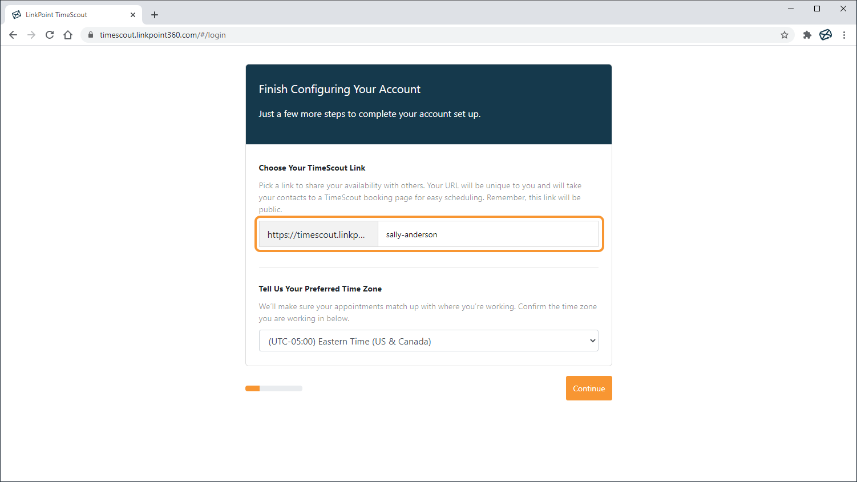Click the browser back arrow
The width and height of the screenshot is (857, 482).
(13, 35)
